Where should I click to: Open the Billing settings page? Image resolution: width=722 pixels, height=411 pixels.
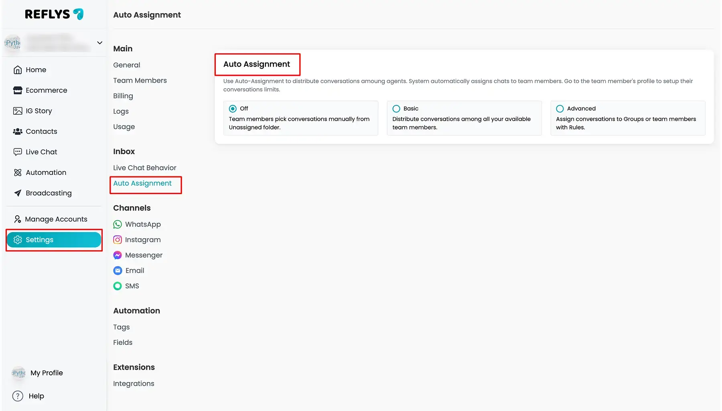(x=123, y=96)
